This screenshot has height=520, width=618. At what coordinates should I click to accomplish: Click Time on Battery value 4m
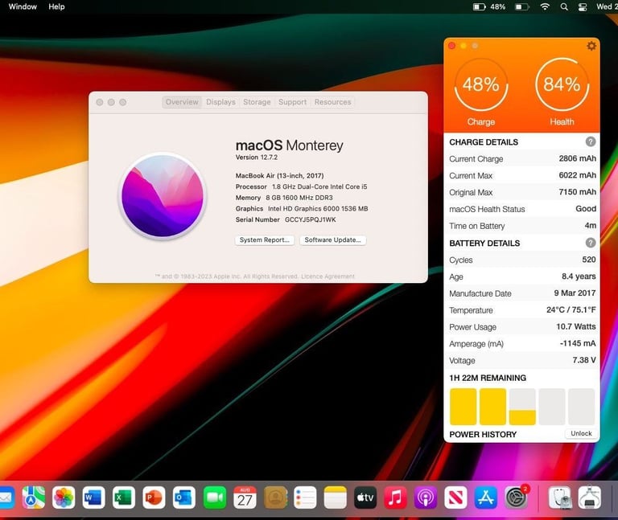590,226
